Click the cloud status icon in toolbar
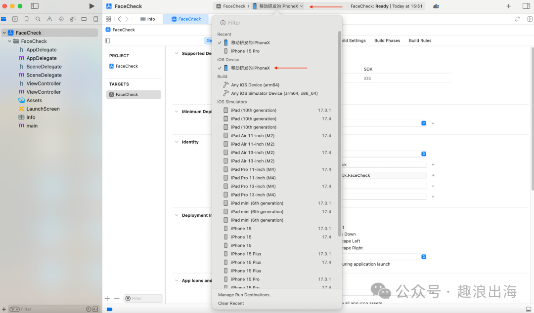 436,6
